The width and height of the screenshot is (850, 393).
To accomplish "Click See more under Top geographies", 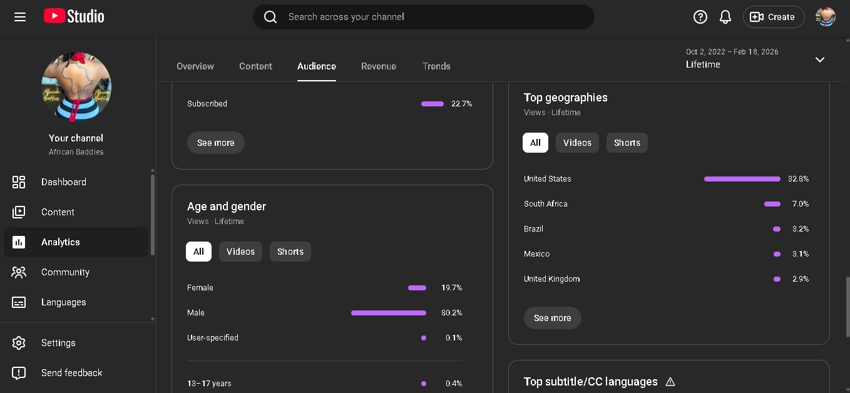I will tap(553, 318).
